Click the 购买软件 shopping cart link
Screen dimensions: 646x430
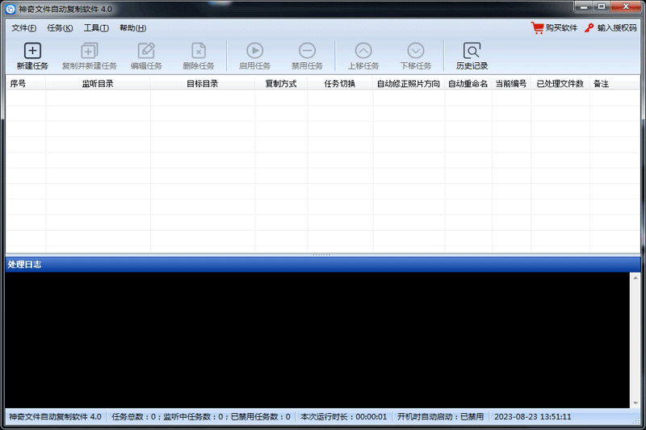coord(554,28)
